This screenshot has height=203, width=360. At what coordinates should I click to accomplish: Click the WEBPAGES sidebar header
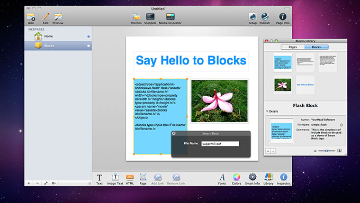coord(37,30)
